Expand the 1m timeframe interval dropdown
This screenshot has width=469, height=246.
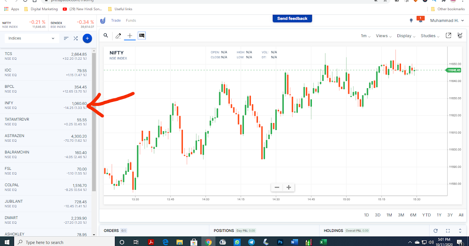click(x=365, y=36)
